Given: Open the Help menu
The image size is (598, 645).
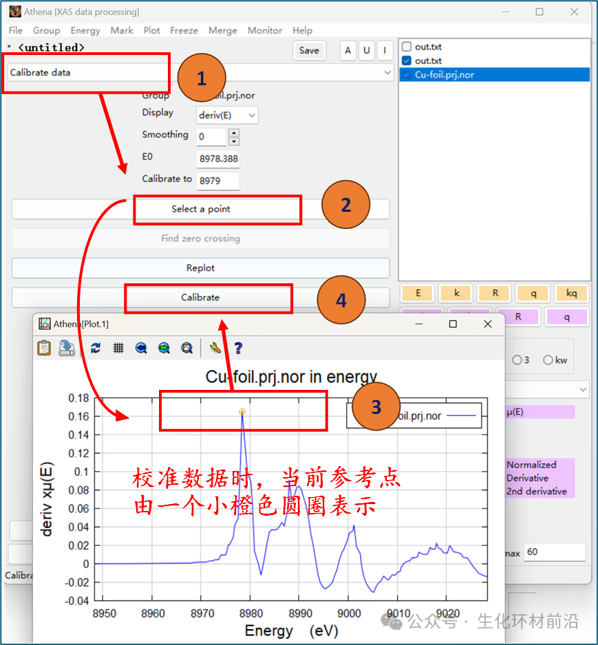Looking at the screenshot, I should tap(303, 30).
